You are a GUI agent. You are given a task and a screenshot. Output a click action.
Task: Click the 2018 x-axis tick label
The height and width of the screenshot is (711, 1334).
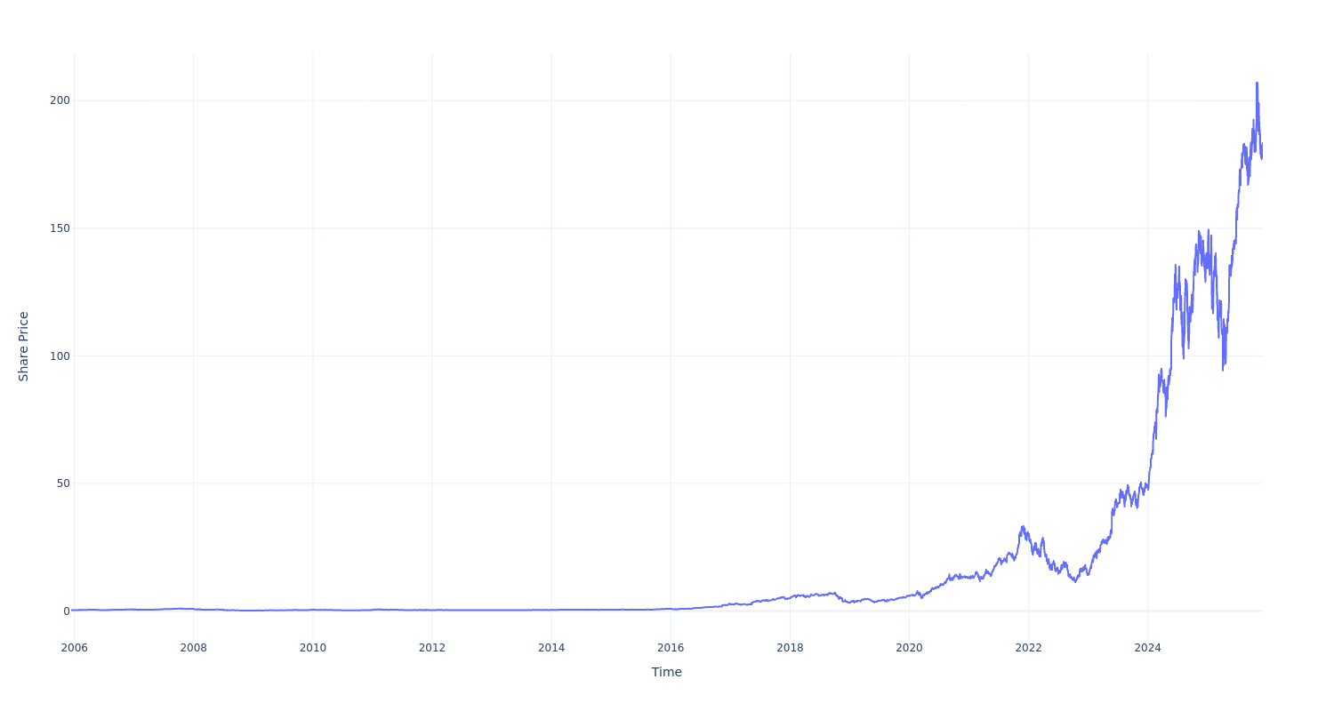tap(790, 648)
